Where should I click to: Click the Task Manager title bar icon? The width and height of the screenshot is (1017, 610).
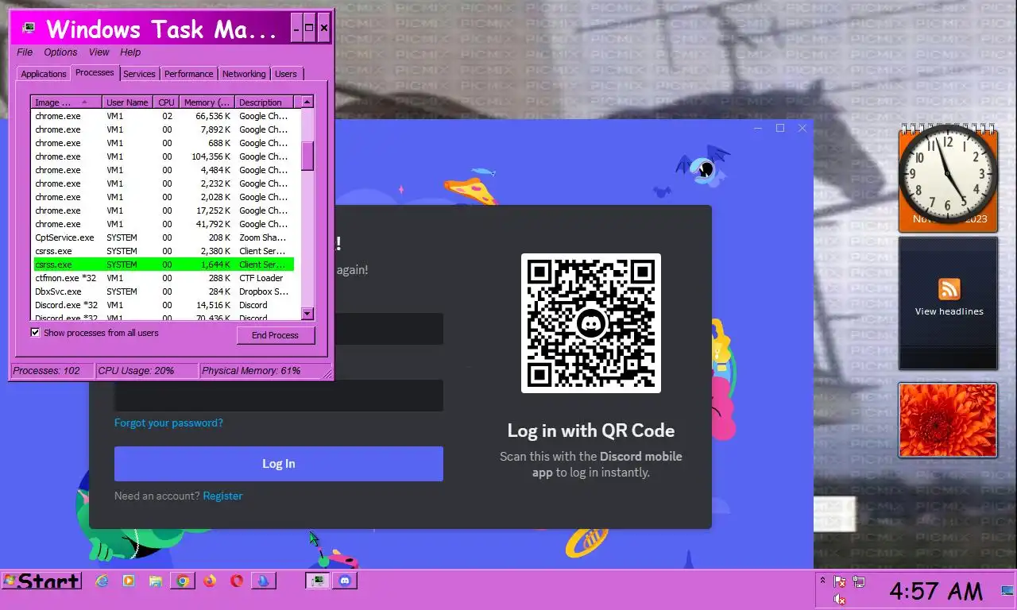pos(29,28)
